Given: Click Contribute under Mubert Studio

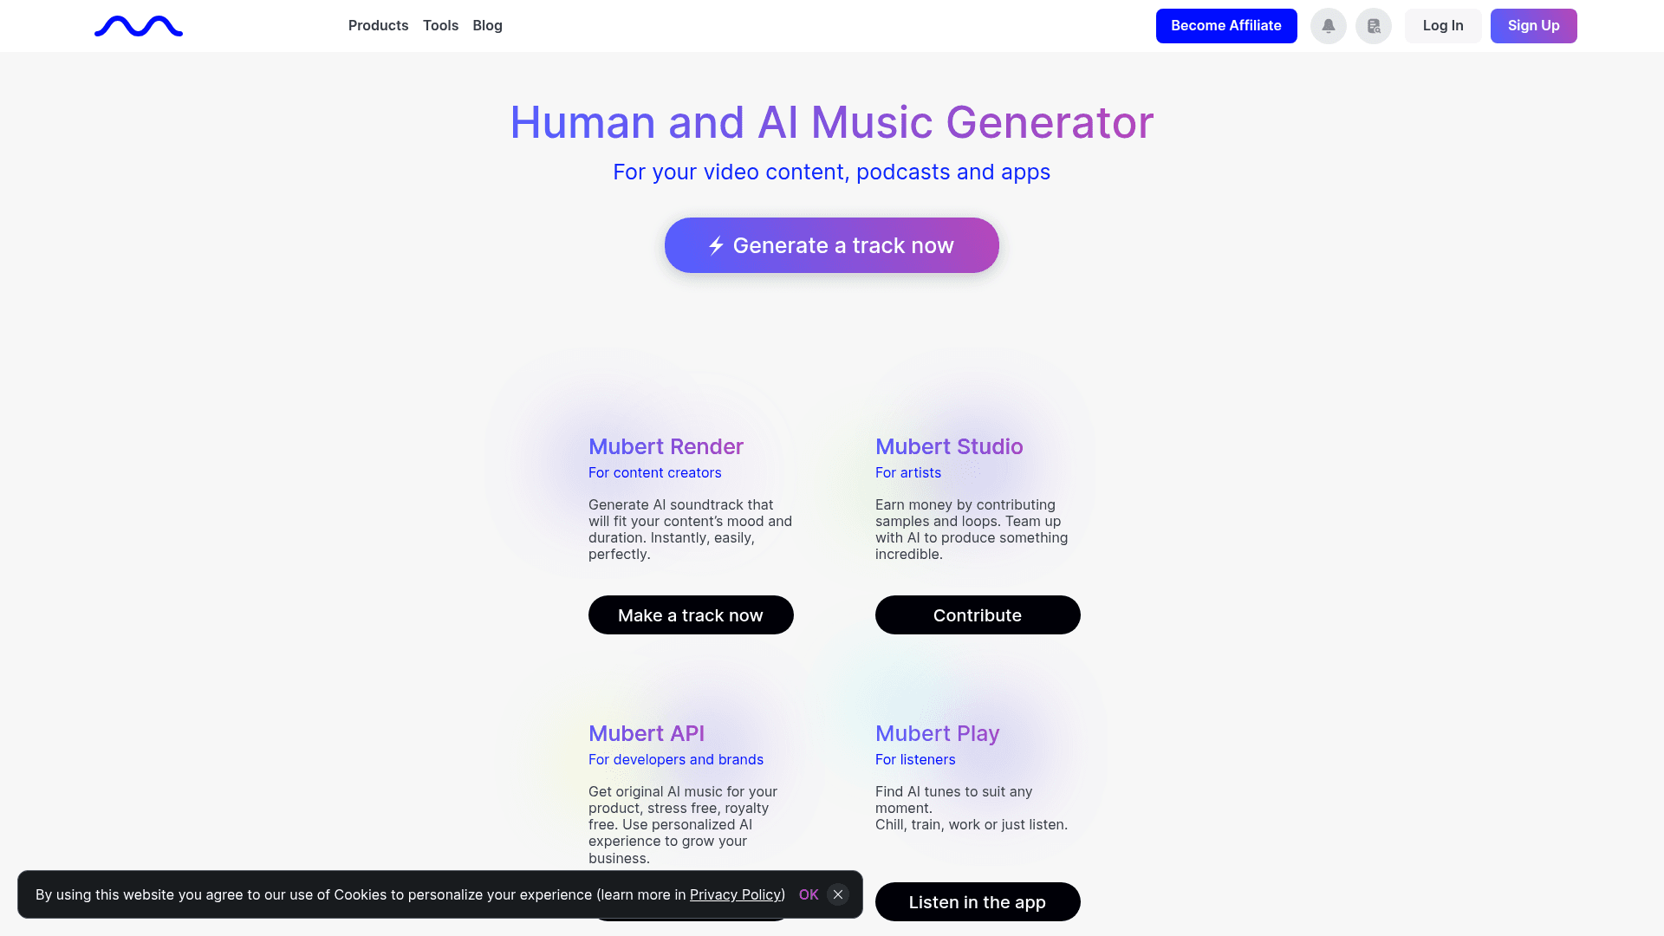Looking at the screenshot, I should click(x=978, y=614).
